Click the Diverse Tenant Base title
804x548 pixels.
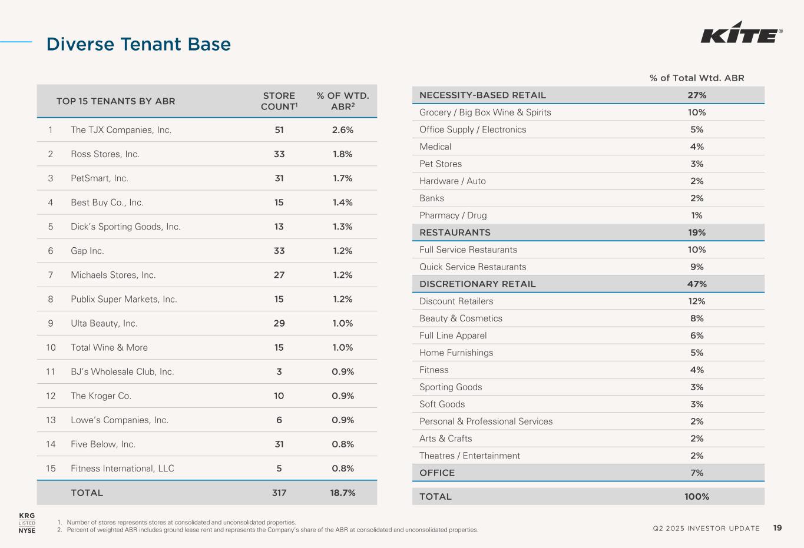(x=138, y=44)
